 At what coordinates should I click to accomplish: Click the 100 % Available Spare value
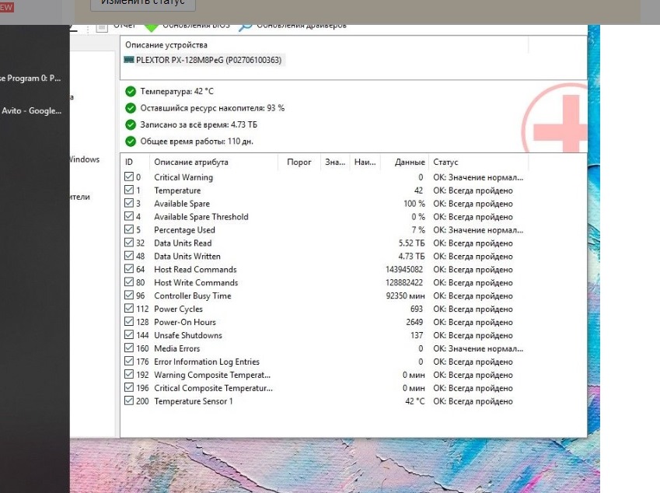414,204
